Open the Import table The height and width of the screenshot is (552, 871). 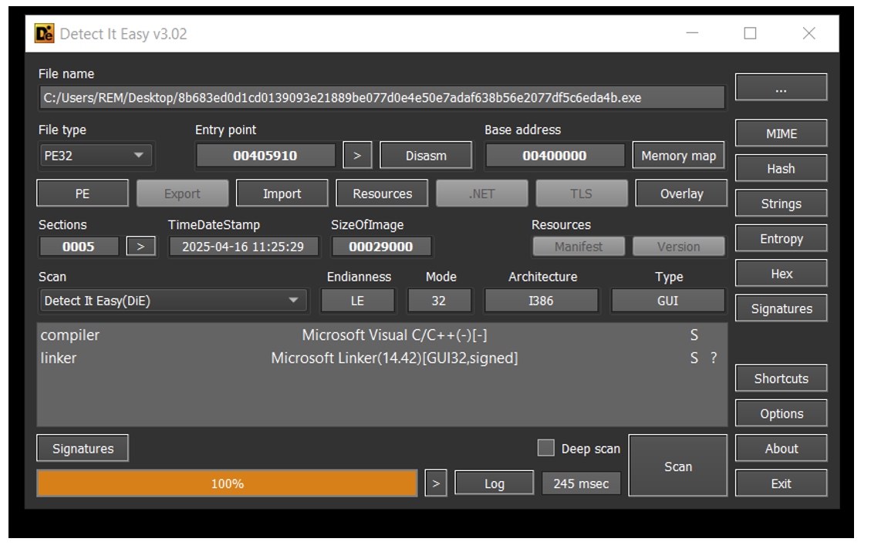point(282,194)
